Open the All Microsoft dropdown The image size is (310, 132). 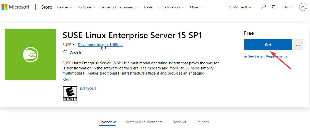coord(240,7)
